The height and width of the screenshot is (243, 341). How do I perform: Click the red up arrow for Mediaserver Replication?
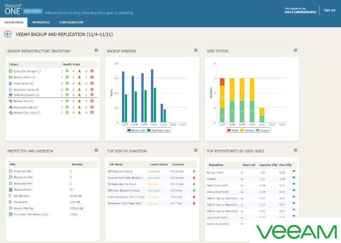[194, 203]
